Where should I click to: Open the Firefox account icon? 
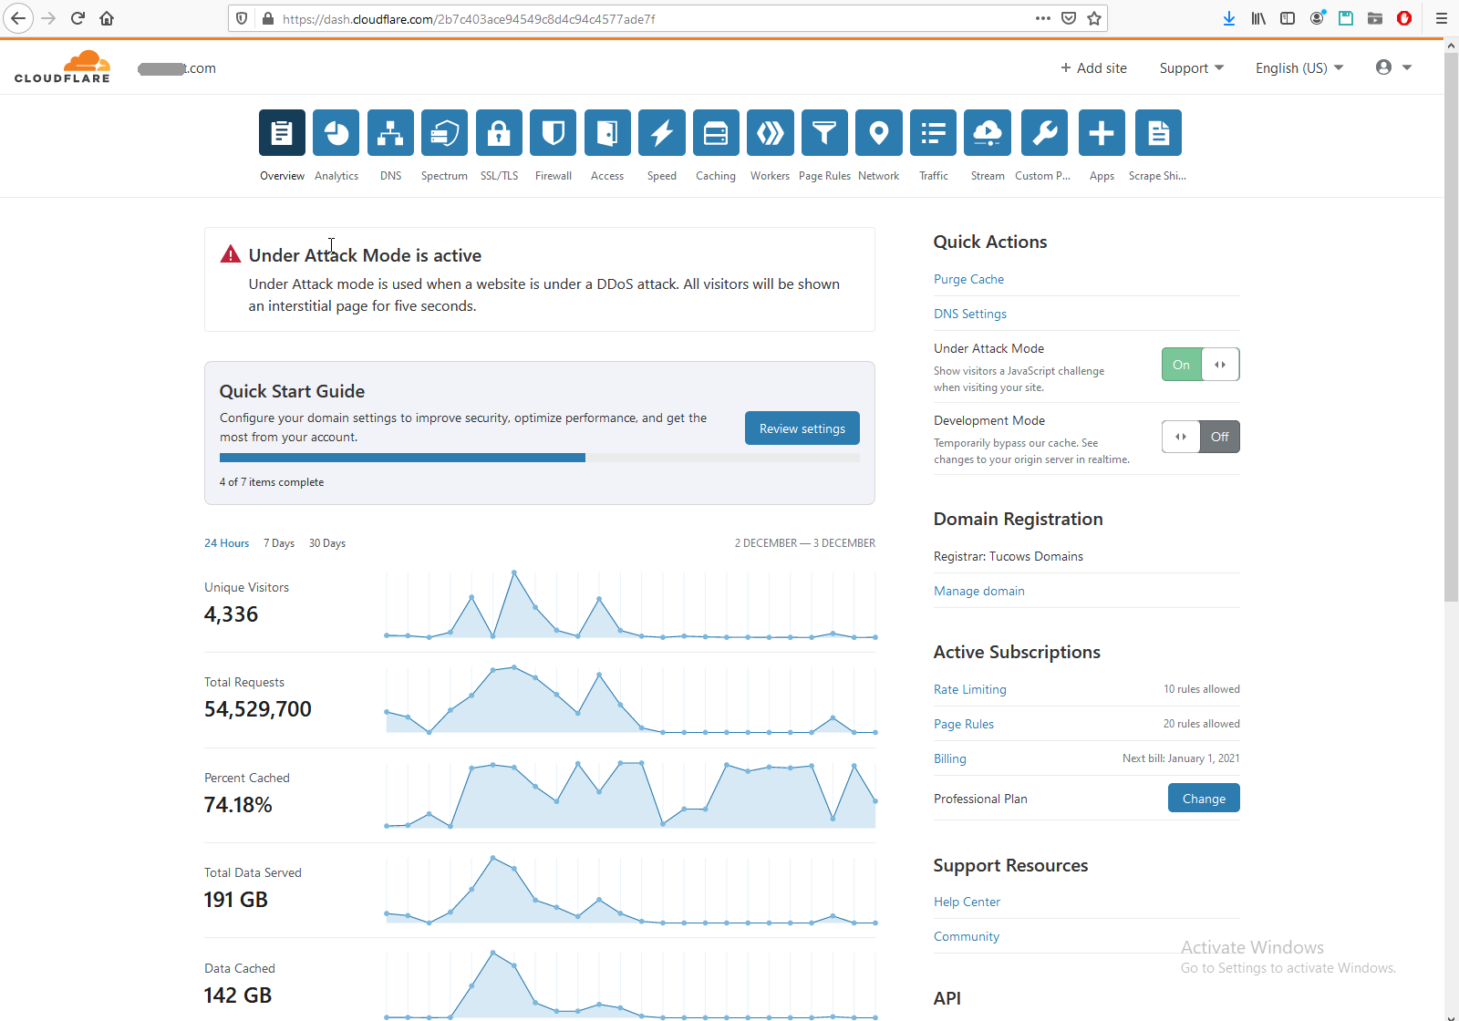1317,18
